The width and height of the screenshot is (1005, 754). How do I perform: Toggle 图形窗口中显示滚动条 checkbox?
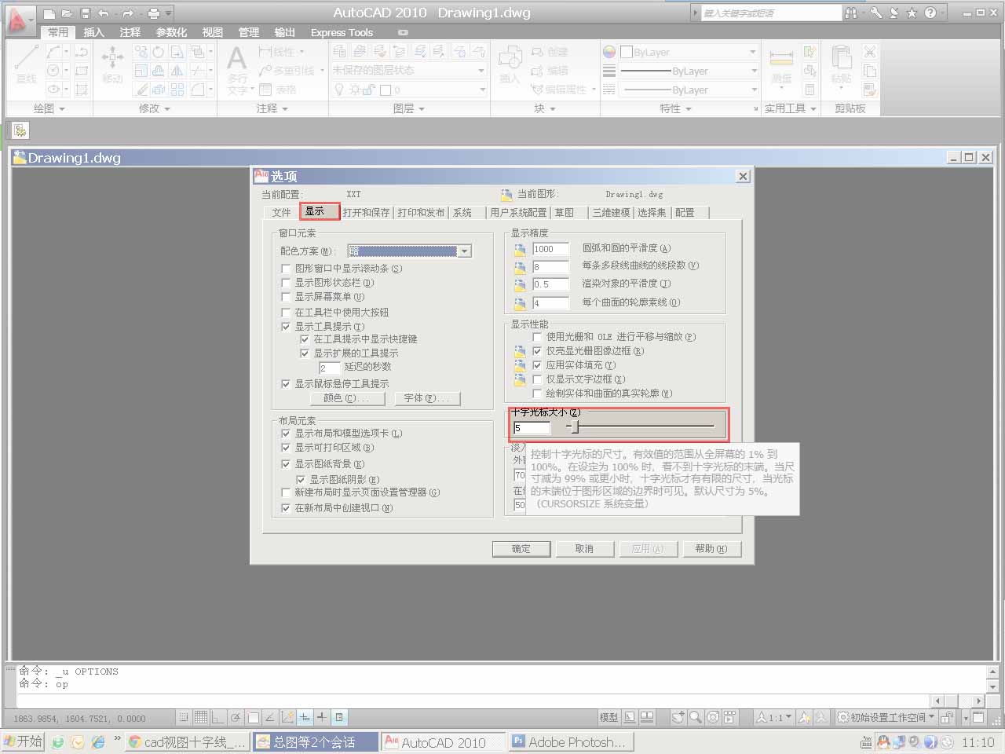pos(287,269)
